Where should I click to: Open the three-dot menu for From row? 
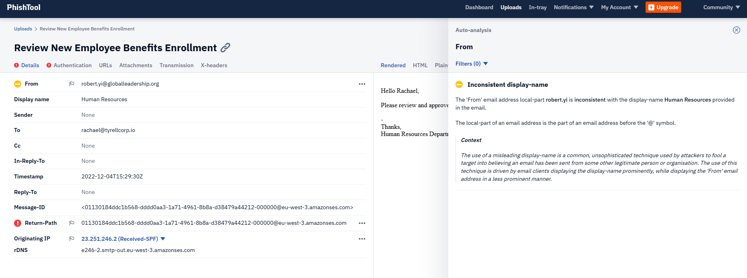(x=362, y=84)
